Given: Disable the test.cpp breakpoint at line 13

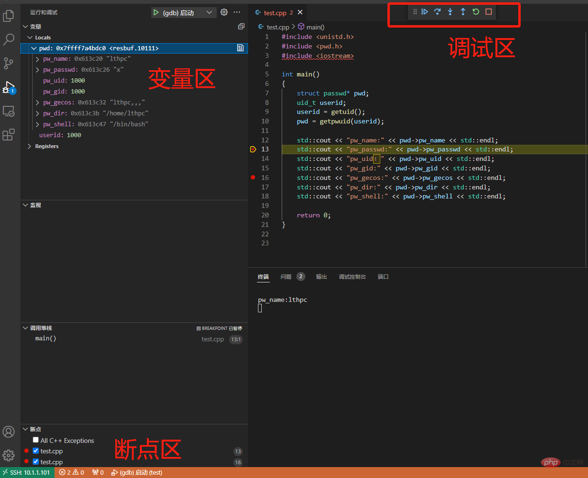Looking at the screenshot, I should click(x=36, y=450).
